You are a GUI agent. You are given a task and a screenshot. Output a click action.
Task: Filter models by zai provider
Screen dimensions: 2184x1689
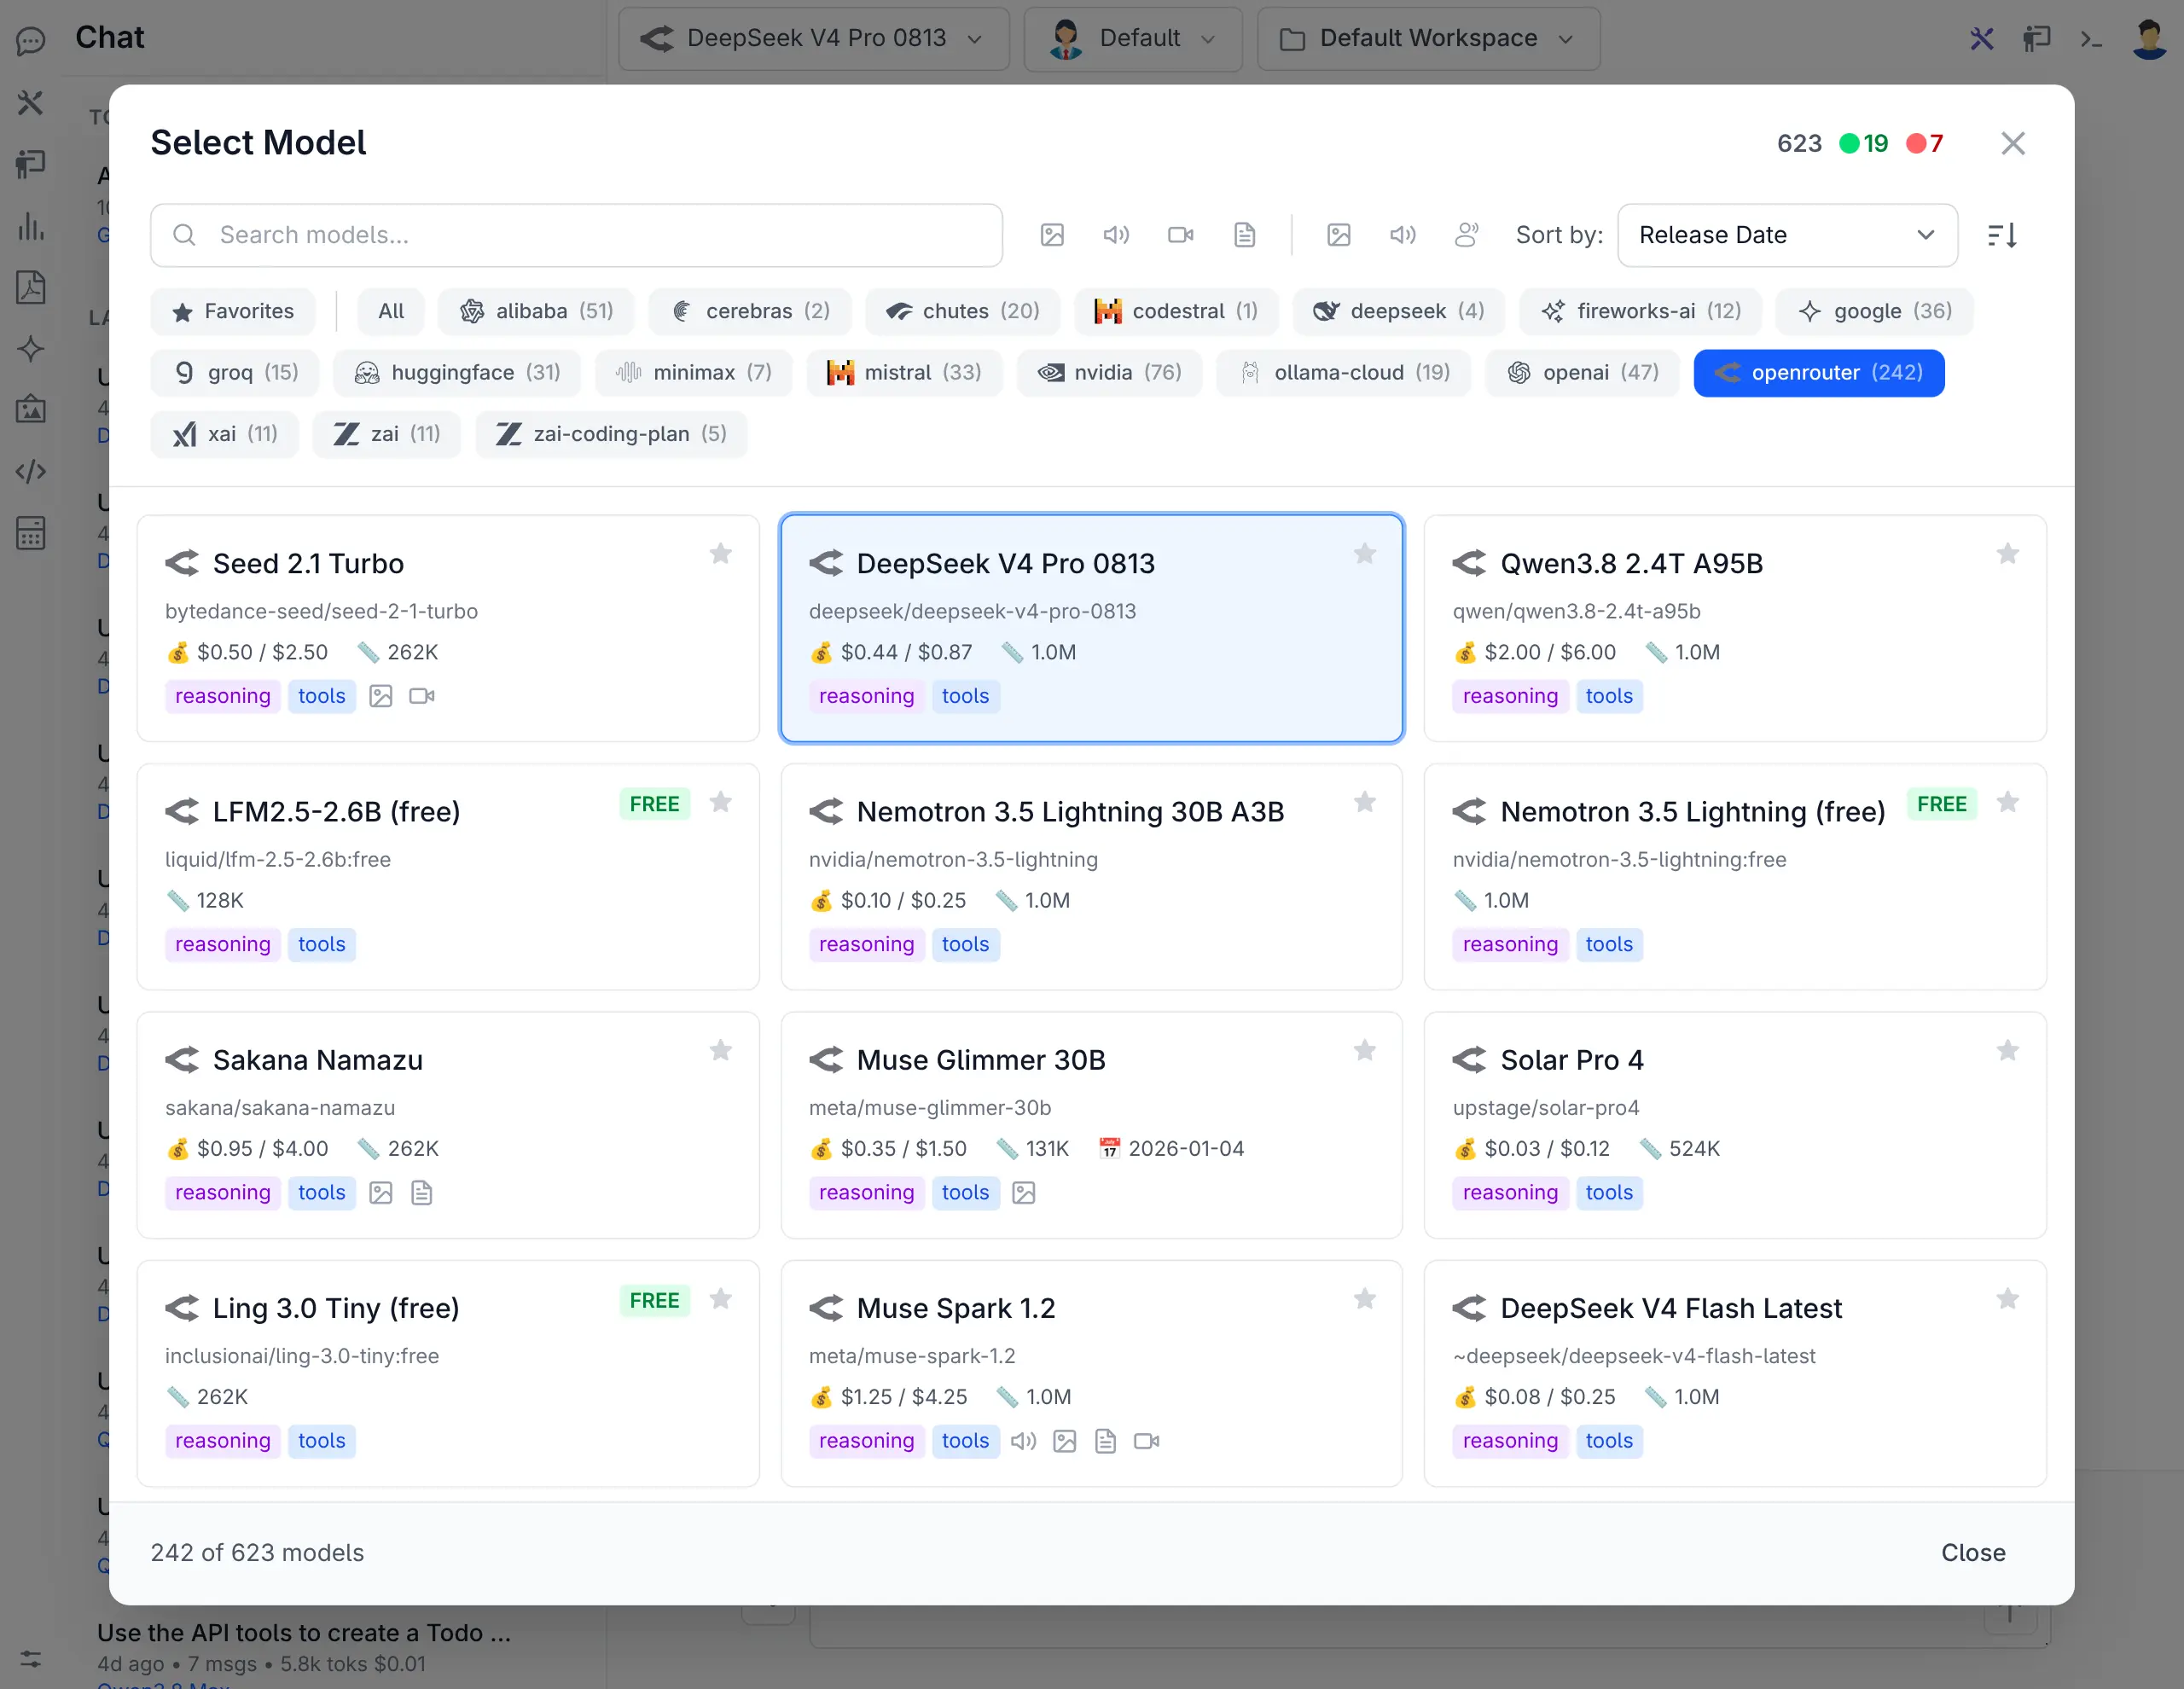click(x=386, y=434)
